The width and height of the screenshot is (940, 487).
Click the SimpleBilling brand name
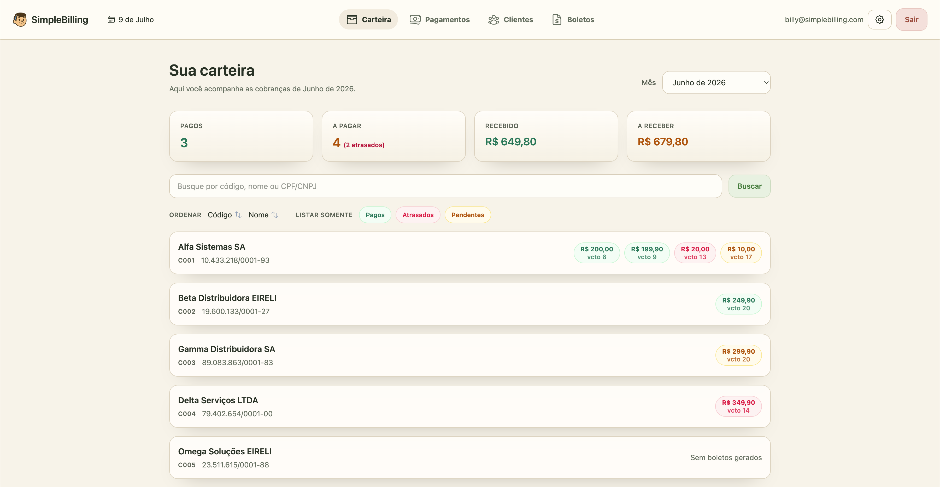click(x=60, y=20)
